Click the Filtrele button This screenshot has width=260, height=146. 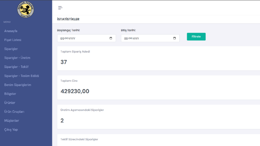pyautogui.click(x=196, y=37)
